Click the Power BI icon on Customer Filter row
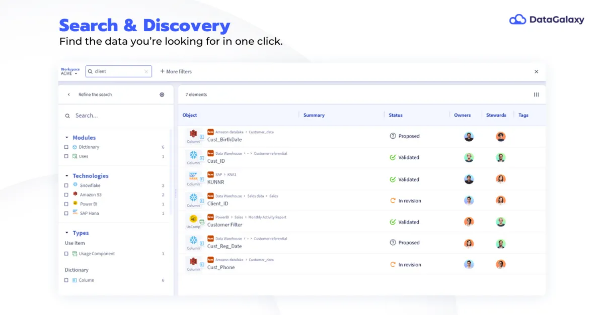Screen dimensions: 604x315 point(193,219)
